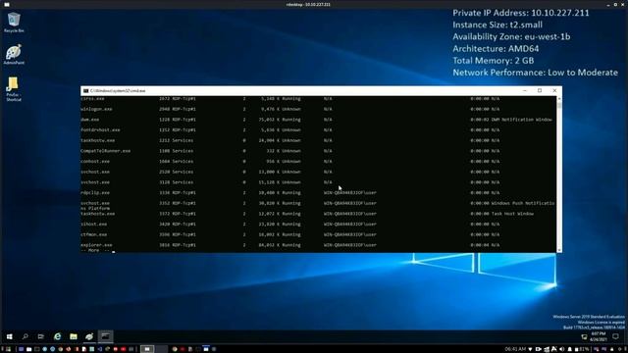This screenshot has height=353, width=628.
Task: Open the AdminPaint desktop shortcut
Action: (x=14, y=54)
